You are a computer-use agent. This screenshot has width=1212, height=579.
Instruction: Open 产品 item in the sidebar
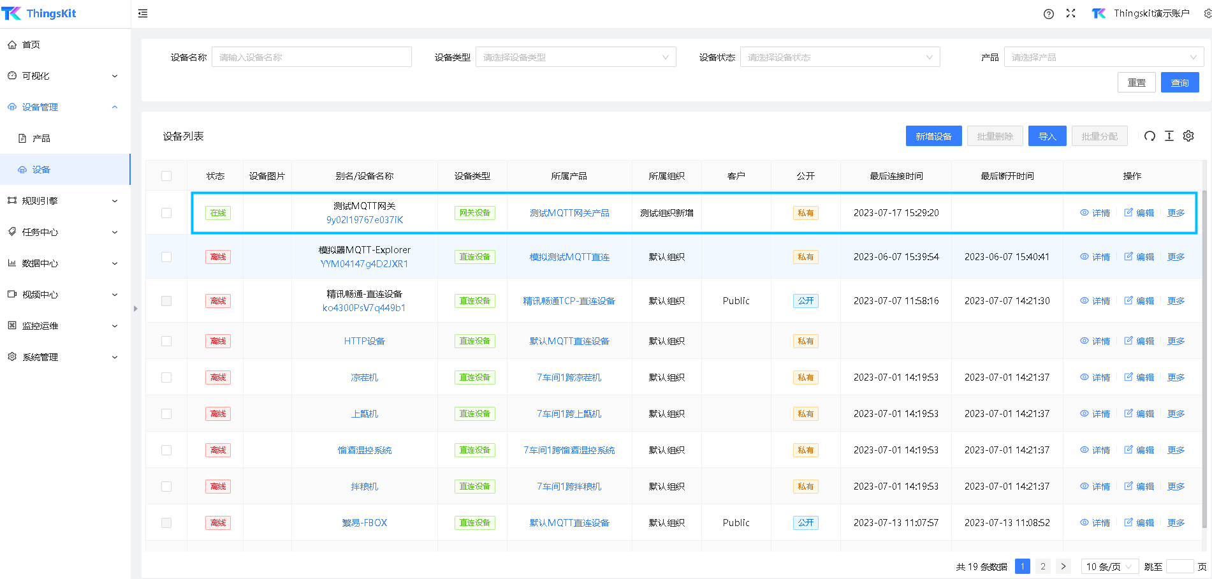[x=41, y=138]
